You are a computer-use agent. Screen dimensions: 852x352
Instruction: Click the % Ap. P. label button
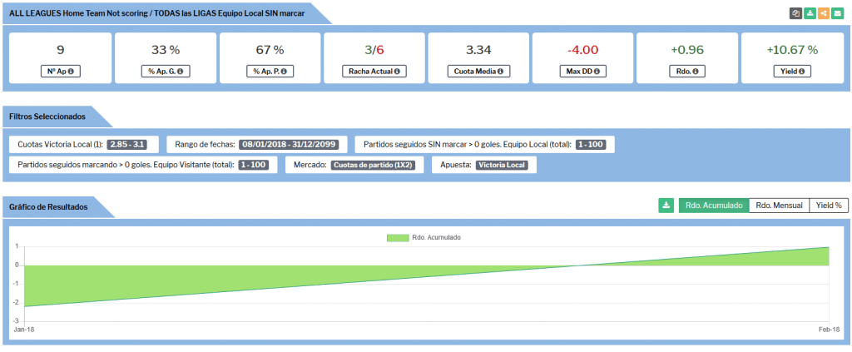(x=270, y=72)
